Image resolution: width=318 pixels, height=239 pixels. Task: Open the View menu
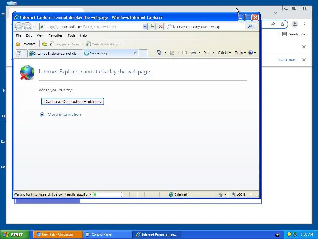[x=40, y=35]
